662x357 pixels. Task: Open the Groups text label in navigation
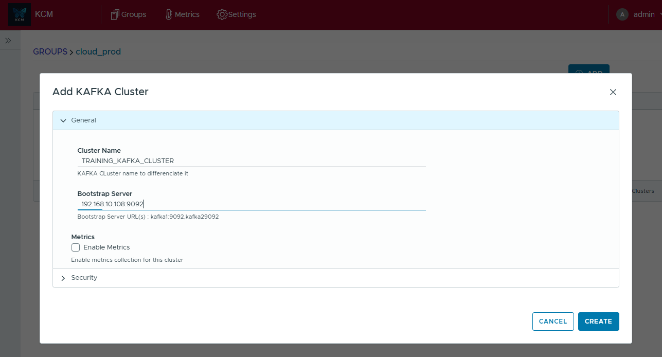click(134, 14)
